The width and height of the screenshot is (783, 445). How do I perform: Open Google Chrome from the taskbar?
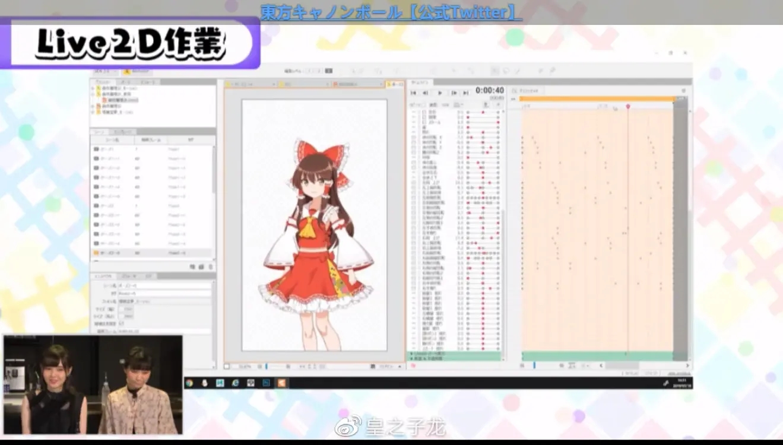(189, 383)
